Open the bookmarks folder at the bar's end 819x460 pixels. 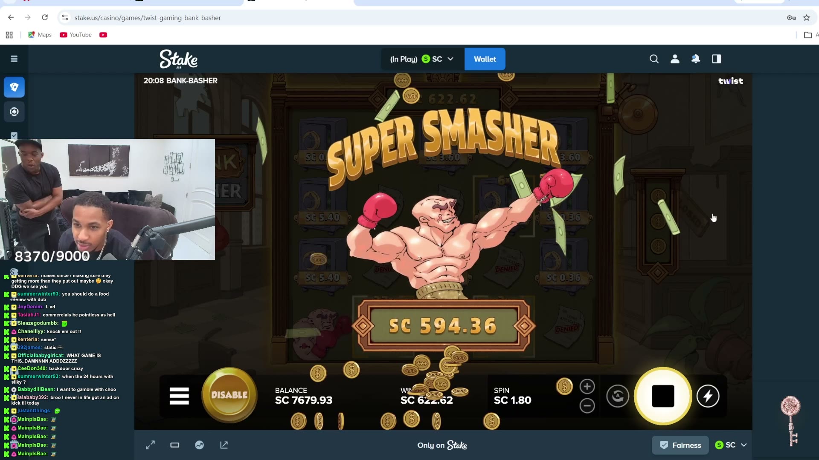pos(807,35)
